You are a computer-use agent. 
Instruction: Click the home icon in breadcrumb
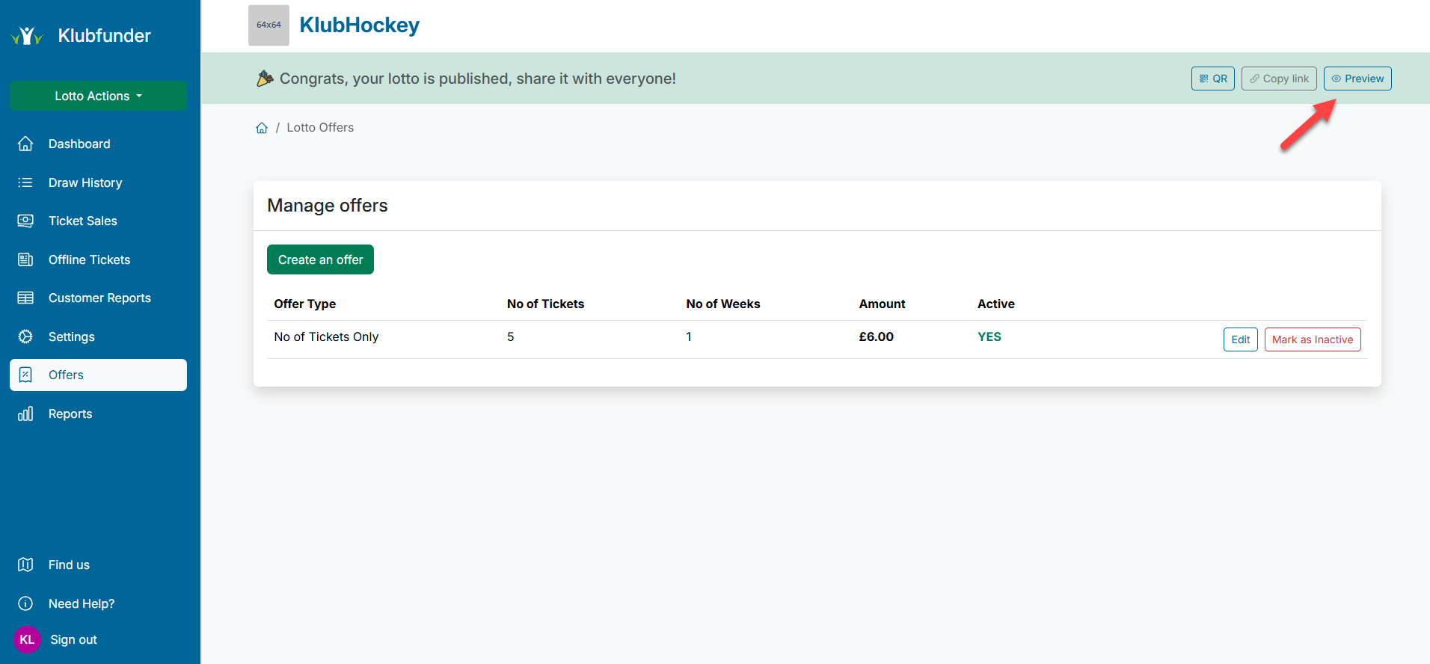click(x=262, y=128)
